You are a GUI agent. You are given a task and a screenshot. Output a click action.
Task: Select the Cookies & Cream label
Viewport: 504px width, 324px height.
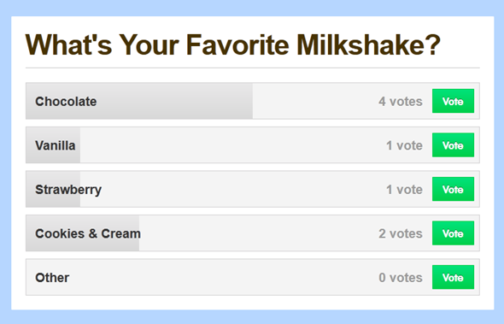88,233
